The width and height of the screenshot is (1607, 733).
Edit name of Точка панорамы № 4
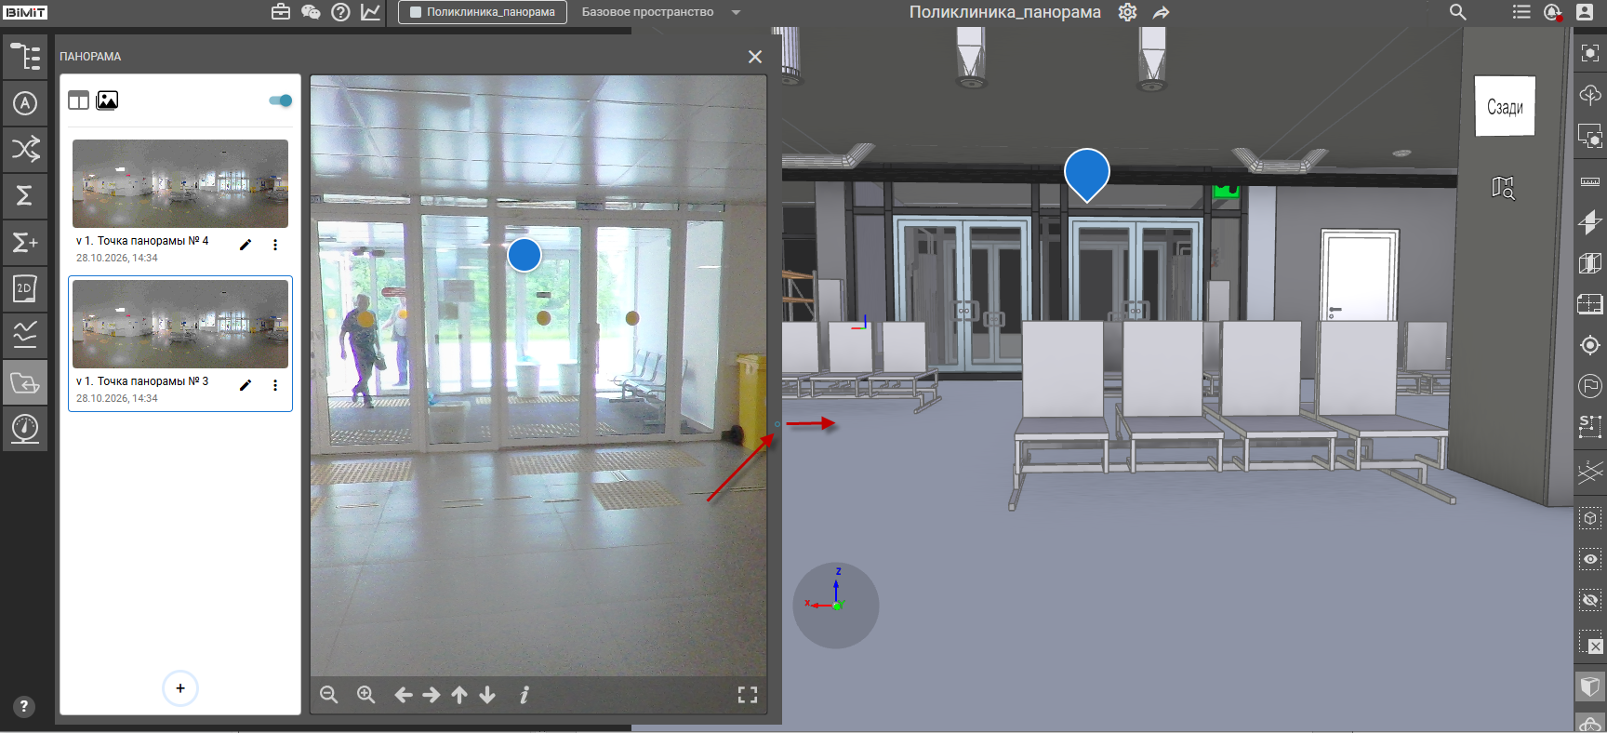(x=246, y=245)
